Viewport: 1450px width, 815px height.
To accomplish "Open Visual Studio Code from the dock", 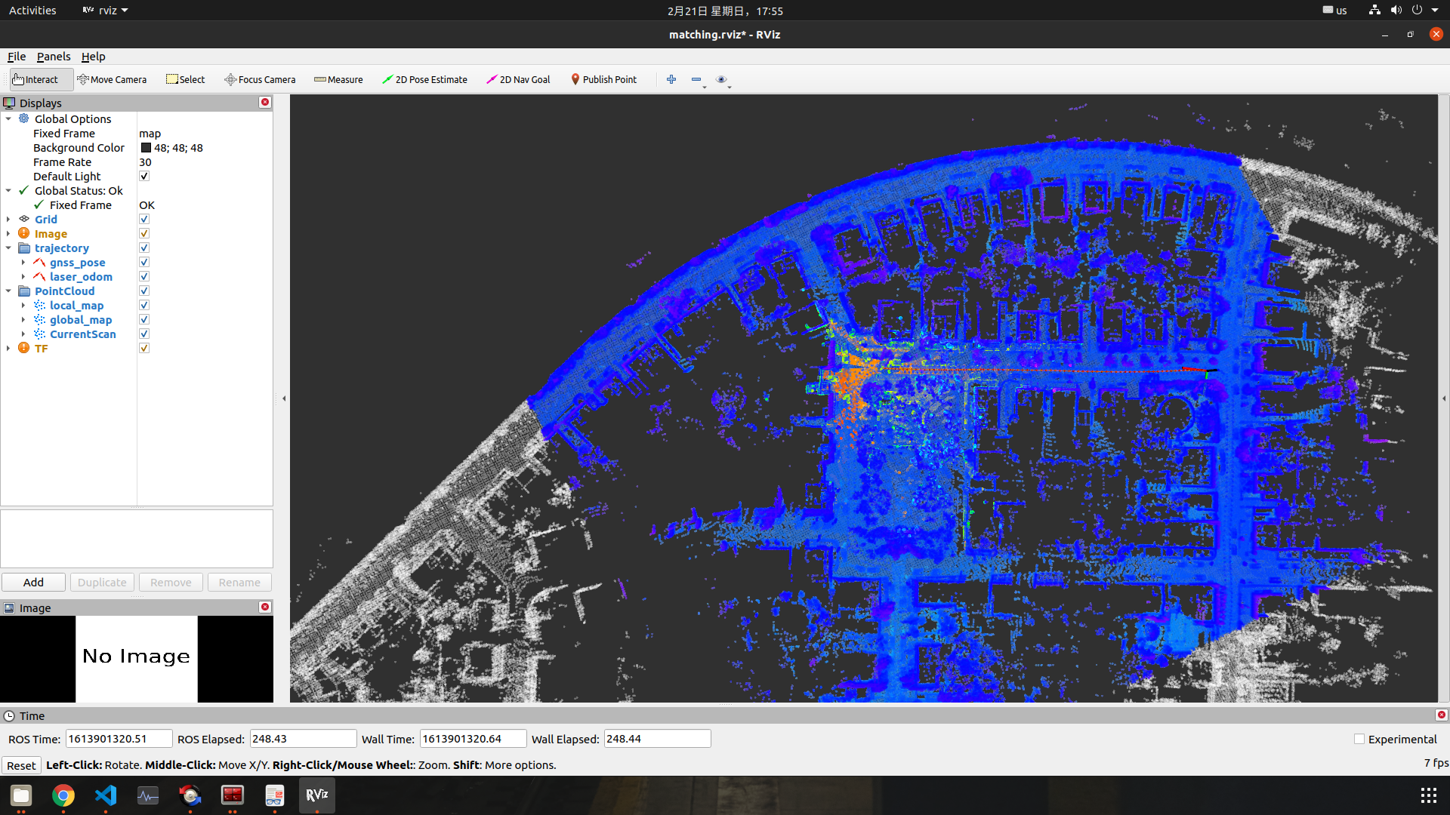I will coord(106,795).
